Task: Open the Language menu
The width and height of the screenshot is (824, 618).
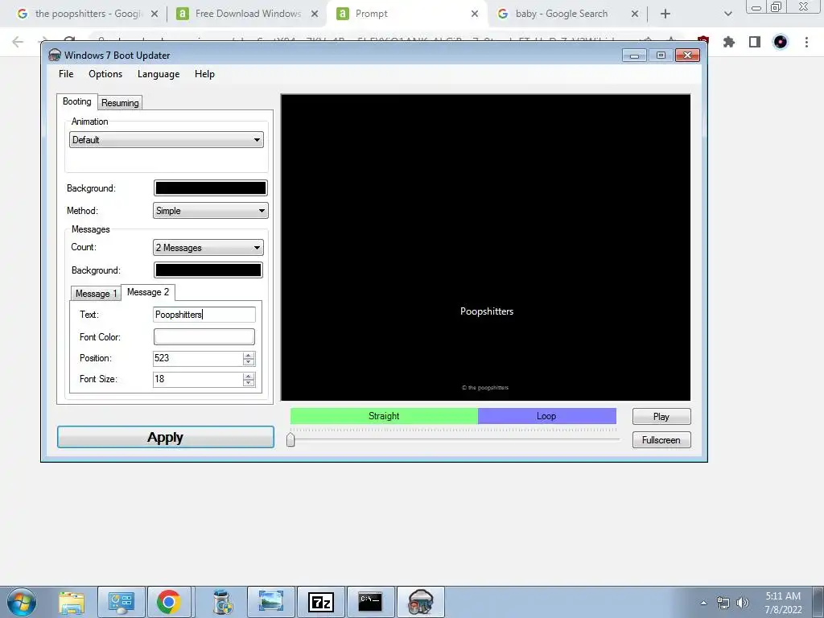Action: [159, 74]
